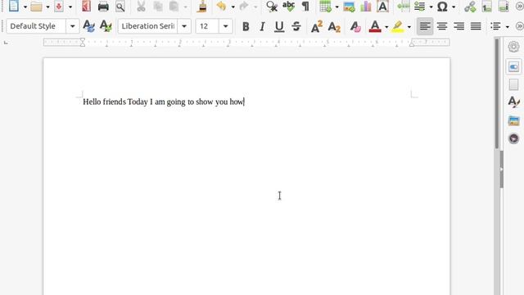Click the New Style from Selection icon
This screenshot has width=524, height=295.
[x=106, y=26]
